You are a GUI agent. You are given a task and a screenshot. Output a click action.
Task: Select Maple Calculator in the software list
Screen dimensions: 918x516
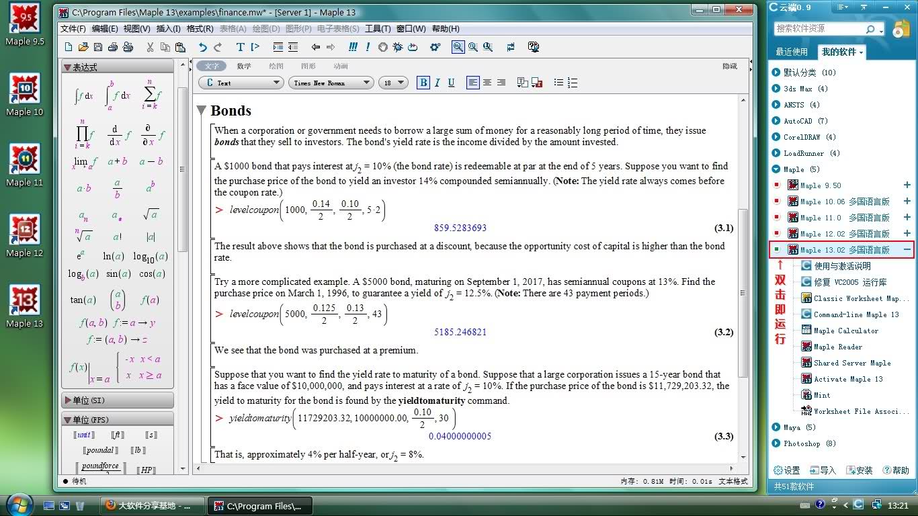click(841, 331)
